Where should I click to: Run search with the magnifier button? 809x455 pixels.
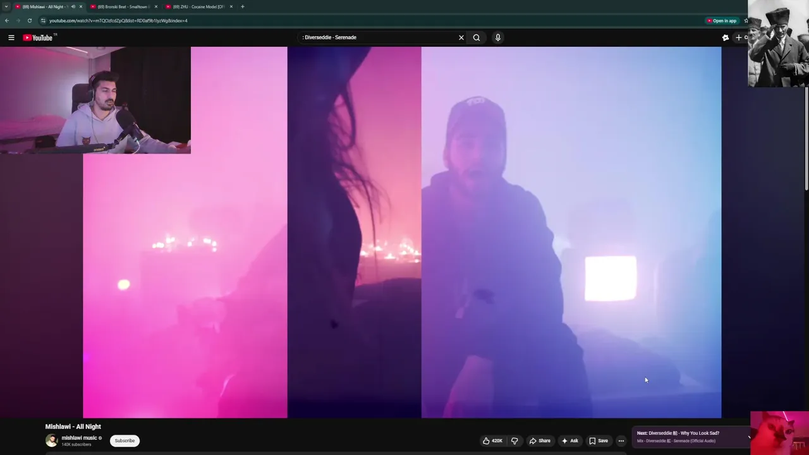[x=477, y=37]
